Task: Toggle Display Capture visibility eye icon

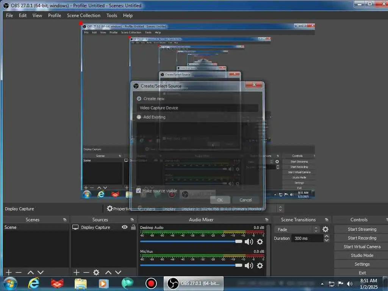Action: (124, 227)
